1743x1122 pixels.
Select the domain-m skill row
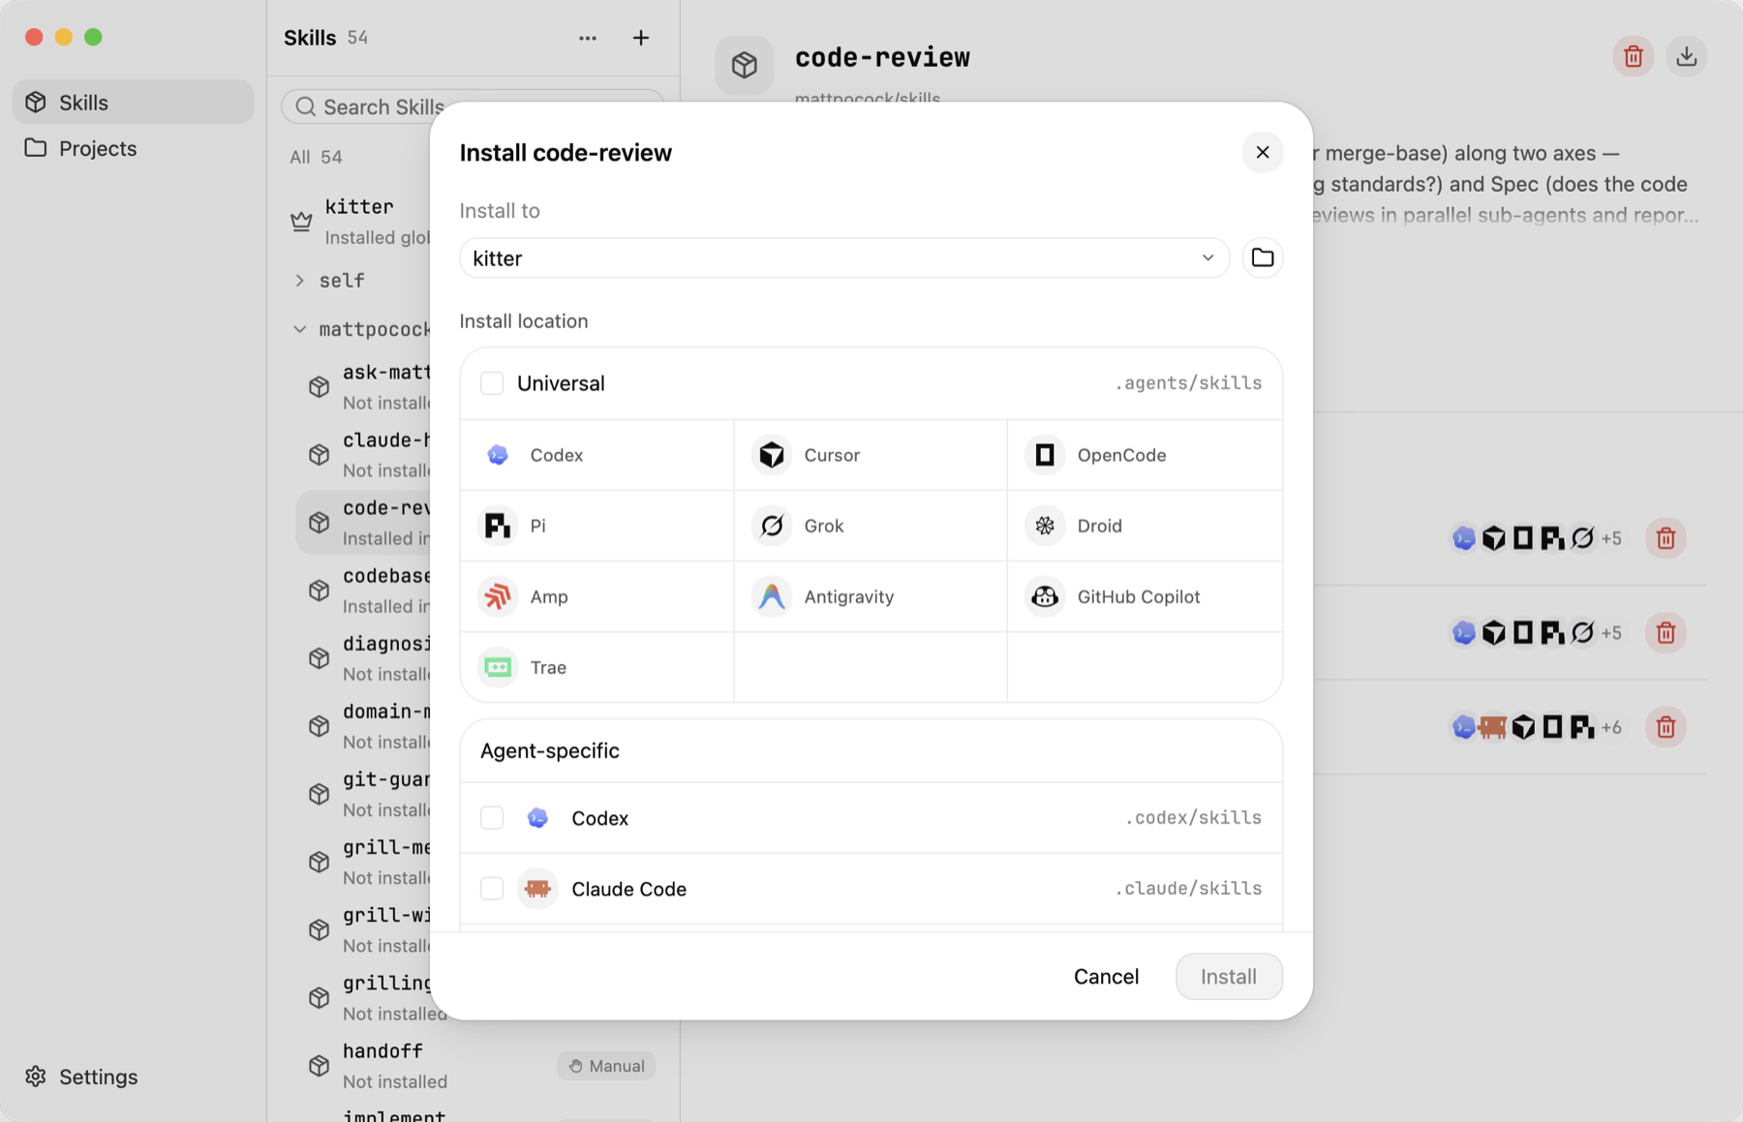click(364, 725)
